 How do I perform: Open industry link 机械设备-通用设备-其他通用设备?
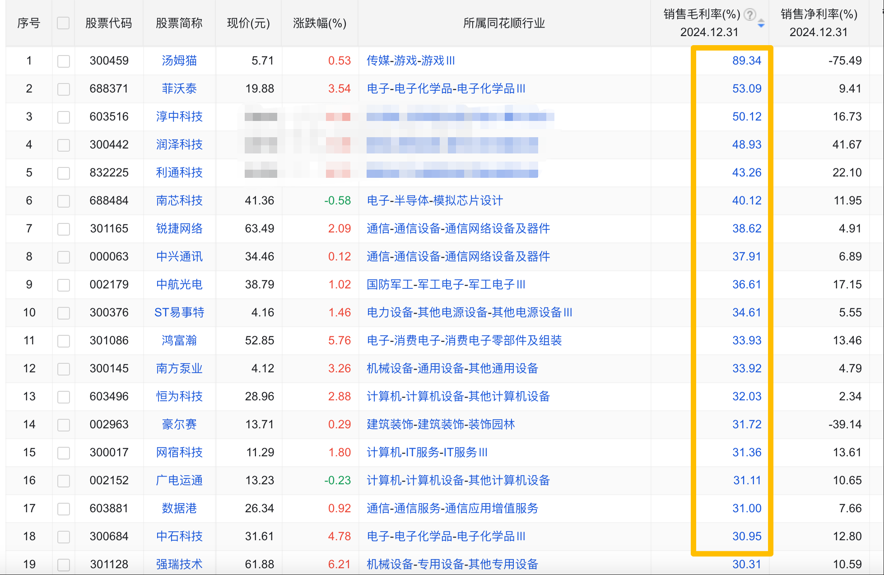pos(452,368)
